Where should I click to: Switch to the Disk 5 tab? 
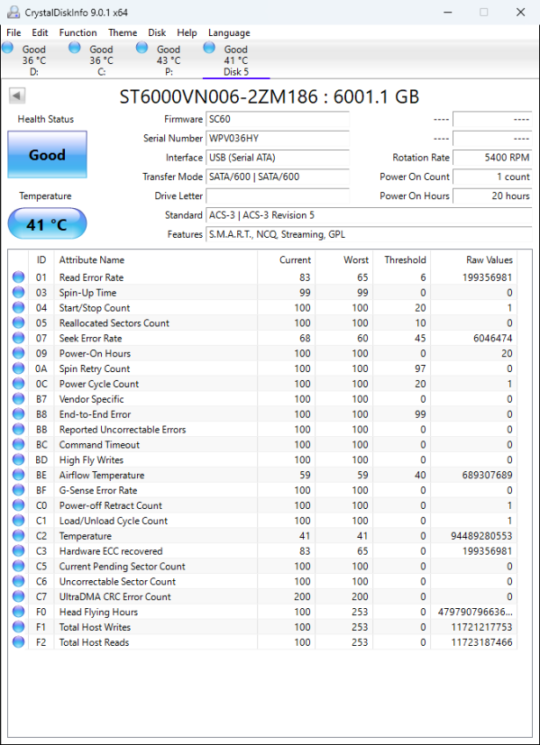[x=236, y=60]
